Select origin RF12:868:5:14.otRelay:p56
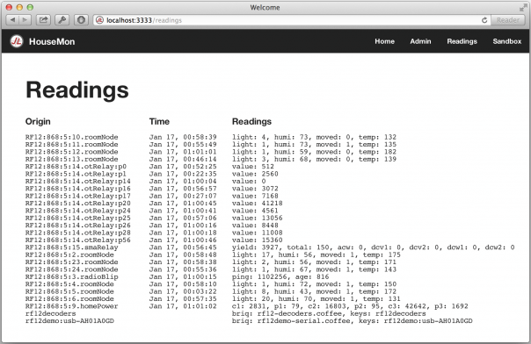 click(x=78, y=240)
